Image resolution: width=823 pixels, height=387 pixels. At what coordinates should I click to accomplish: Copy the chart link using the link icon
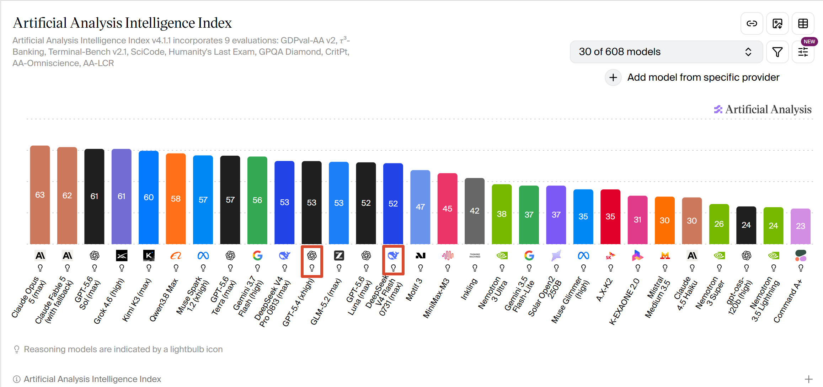point(752,23)
